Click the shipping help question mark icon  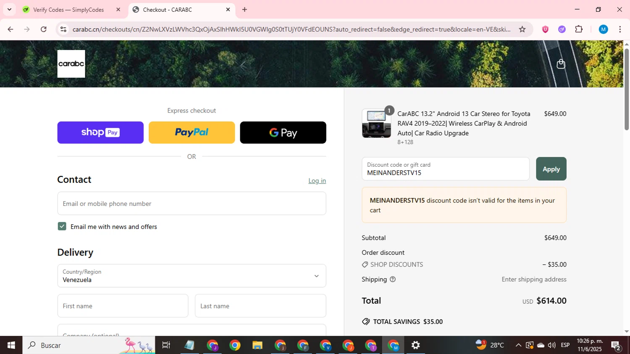pos(393,279)
